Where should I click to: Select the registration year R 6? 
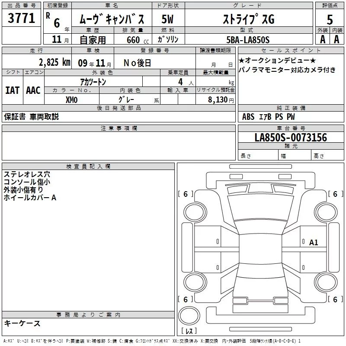coord(53,20)
